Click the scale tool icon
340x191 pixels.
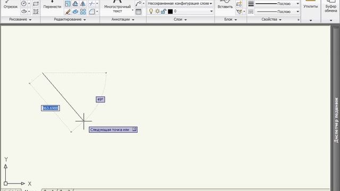67,4
